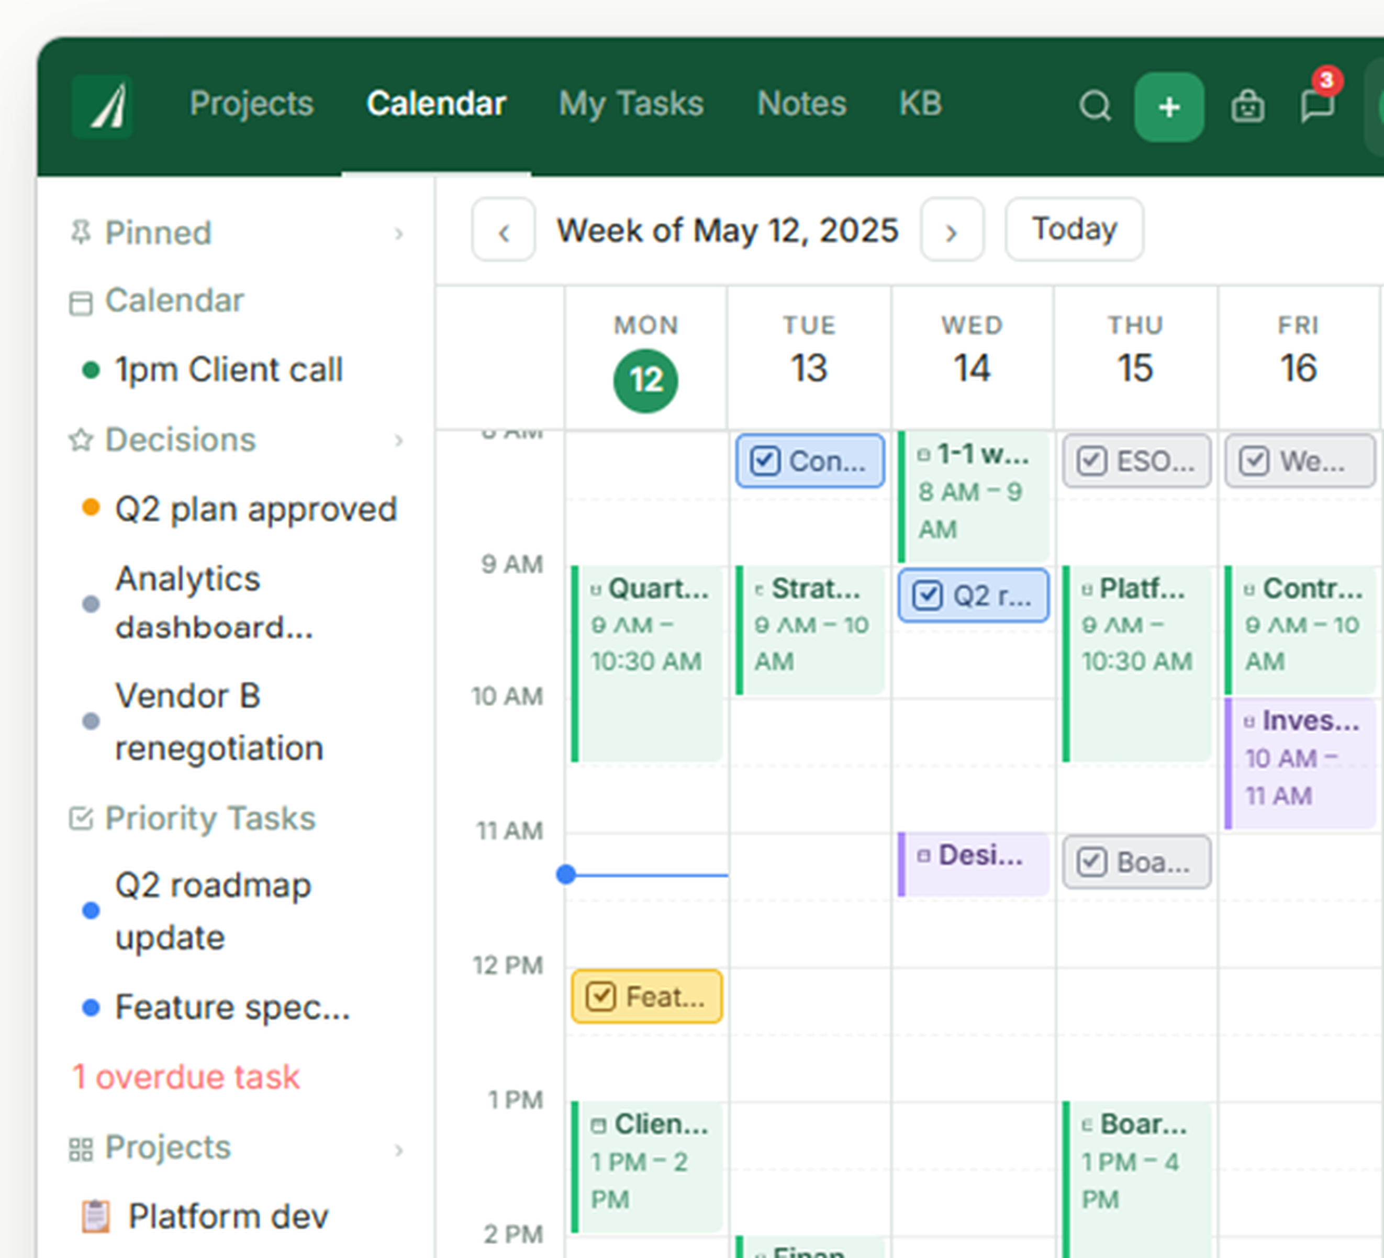
Task: Jump to Today in calendar
Action: (1075, 230)
